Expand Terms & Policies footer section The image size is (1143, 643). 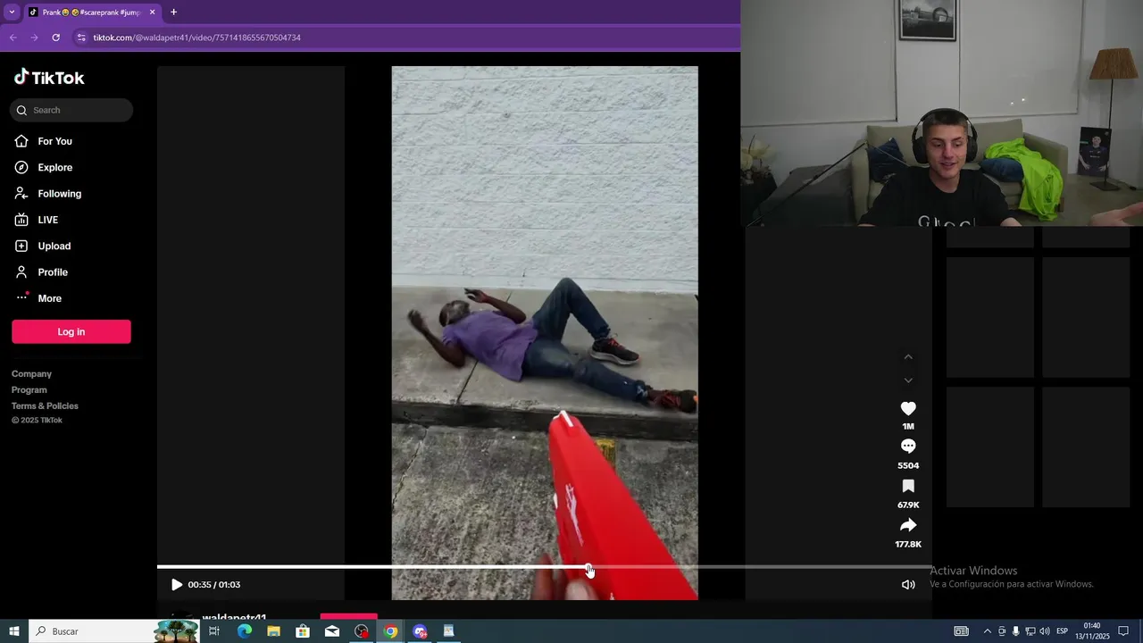tap(45, 405)
